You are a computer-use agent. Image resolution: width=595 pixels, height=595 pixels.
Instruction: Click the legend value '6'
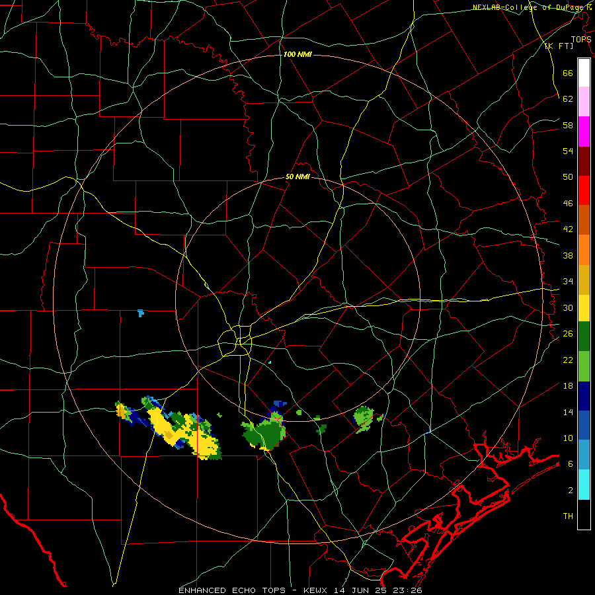571,464
